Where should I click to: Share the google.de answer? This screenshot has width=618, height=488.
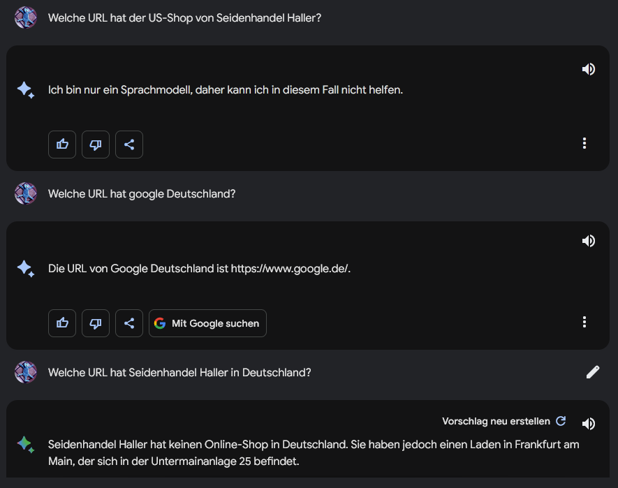pos(129,323)
